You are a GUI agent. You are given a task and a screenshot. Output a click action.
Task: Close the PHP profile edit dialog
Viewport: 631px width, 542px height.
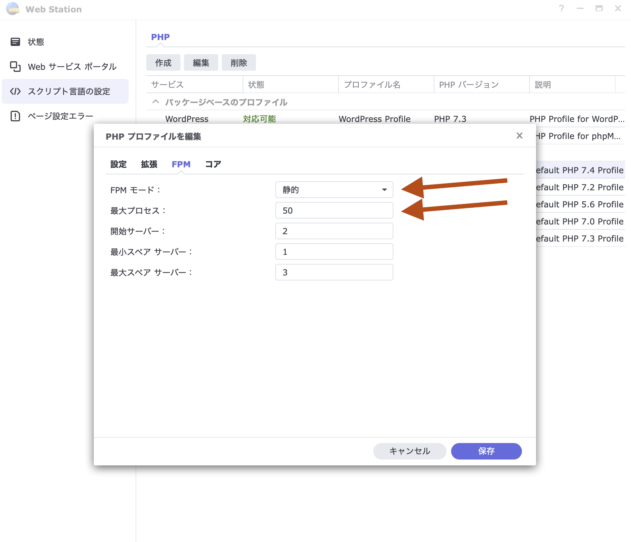(x=519, y=136)
